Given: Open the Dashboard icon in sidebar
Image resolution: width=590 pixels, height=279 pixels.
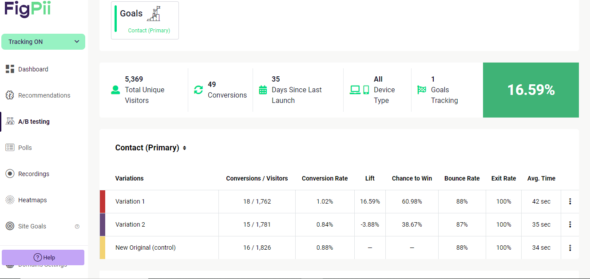Looking at the screenshot, I should tap(10, 69).
